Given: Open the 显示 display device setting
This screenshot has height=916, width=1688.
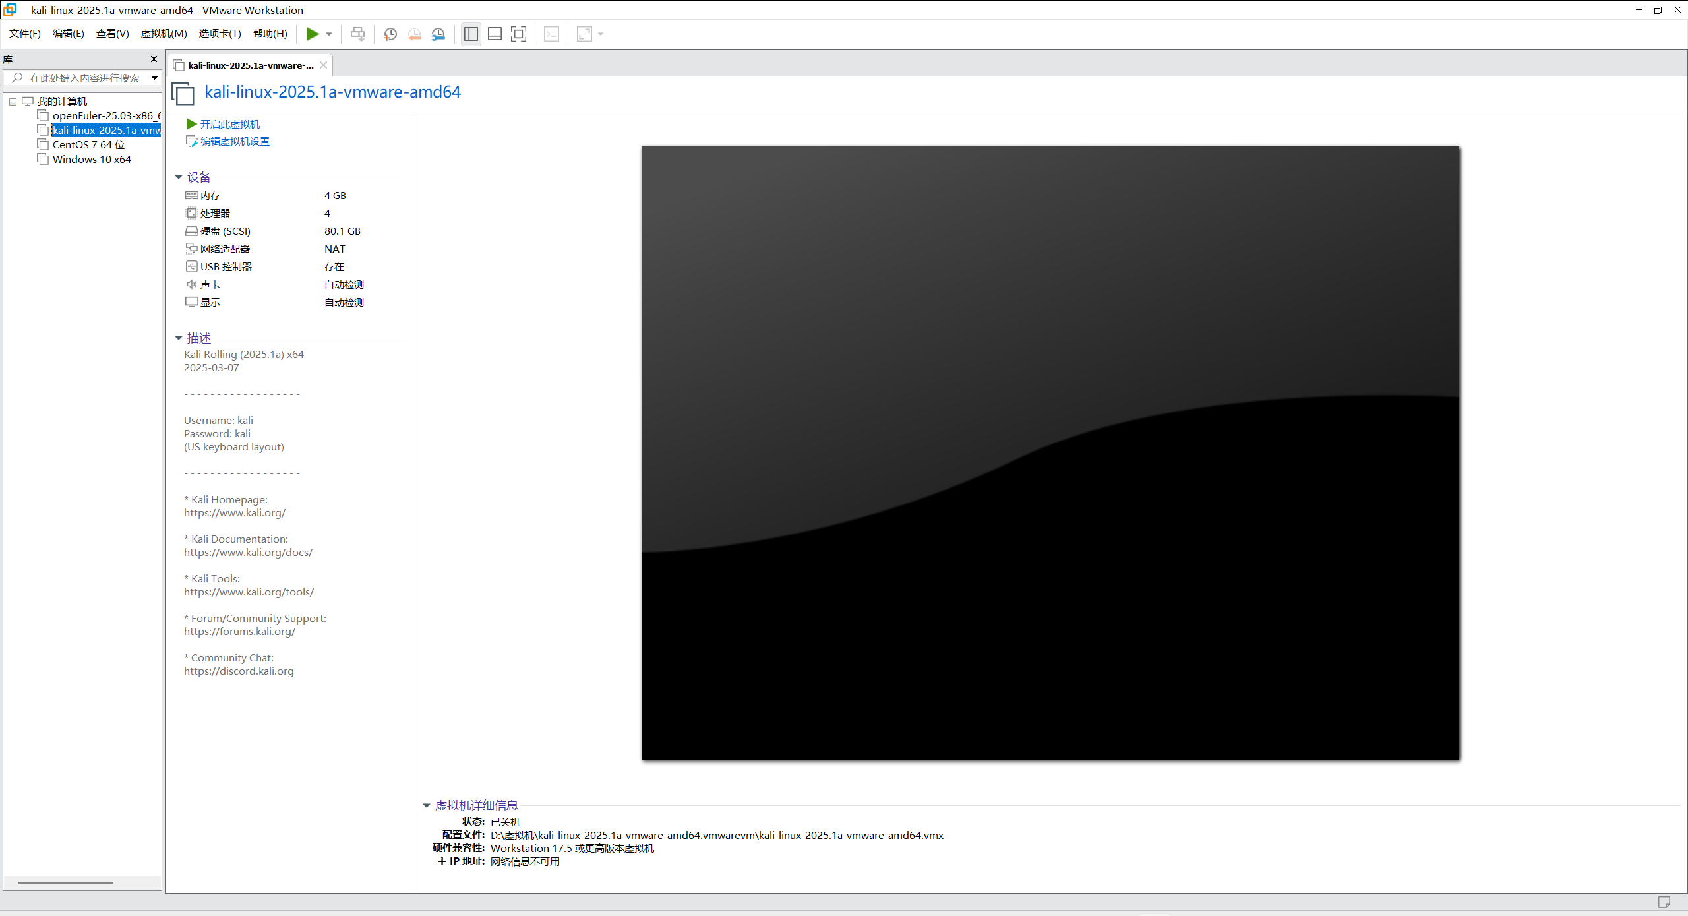Looking at the screenshot, I should click(x=210, y=303).
